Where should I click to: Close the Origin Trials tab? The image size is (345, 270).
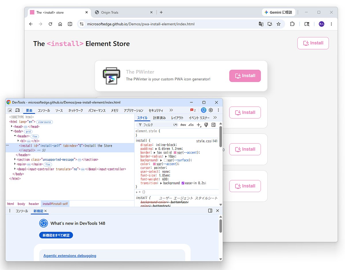[x=152, y=12]
